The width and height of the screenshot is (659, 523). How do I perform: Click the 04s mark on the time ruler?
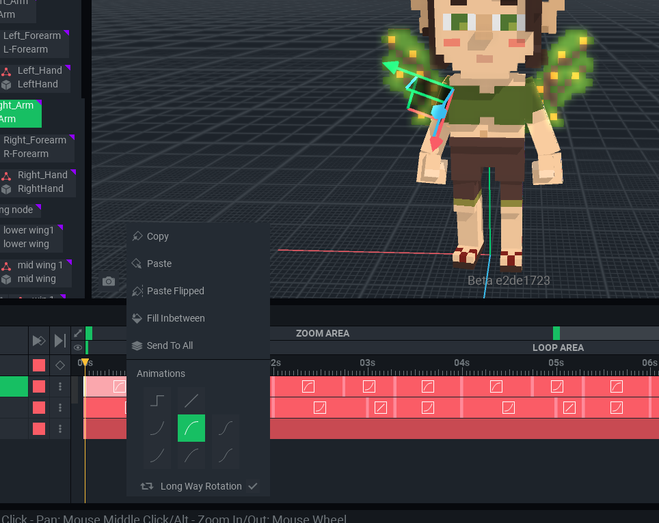pyautogui.click(x=461, y=363)
